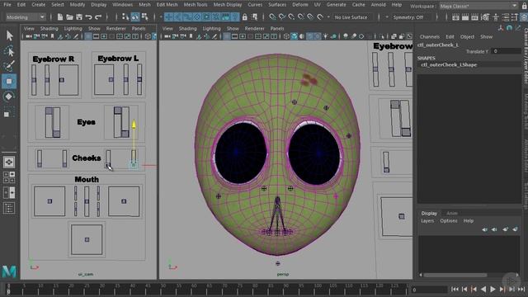The height and width of the screenshot is (297, 528).
Task: Toggle the Channel Box editor icon on status line
Action: (x=524, y=17)
